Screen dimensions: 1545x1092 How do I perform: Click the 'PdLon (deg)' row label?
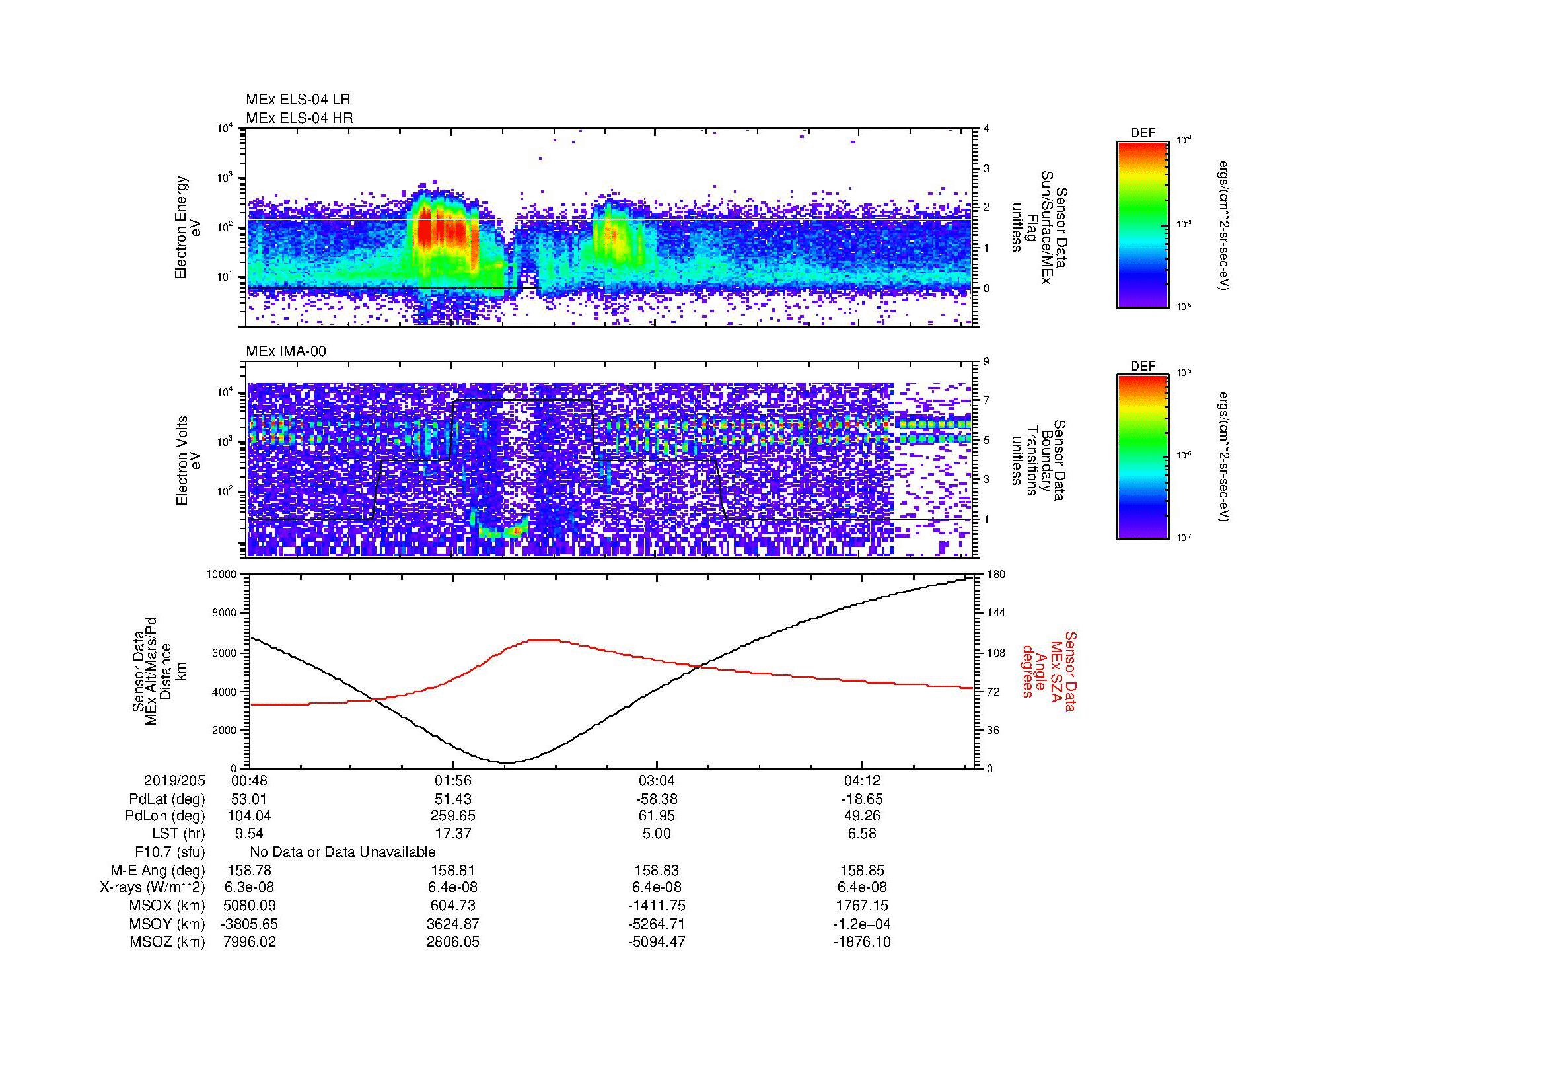coord(165,816)
